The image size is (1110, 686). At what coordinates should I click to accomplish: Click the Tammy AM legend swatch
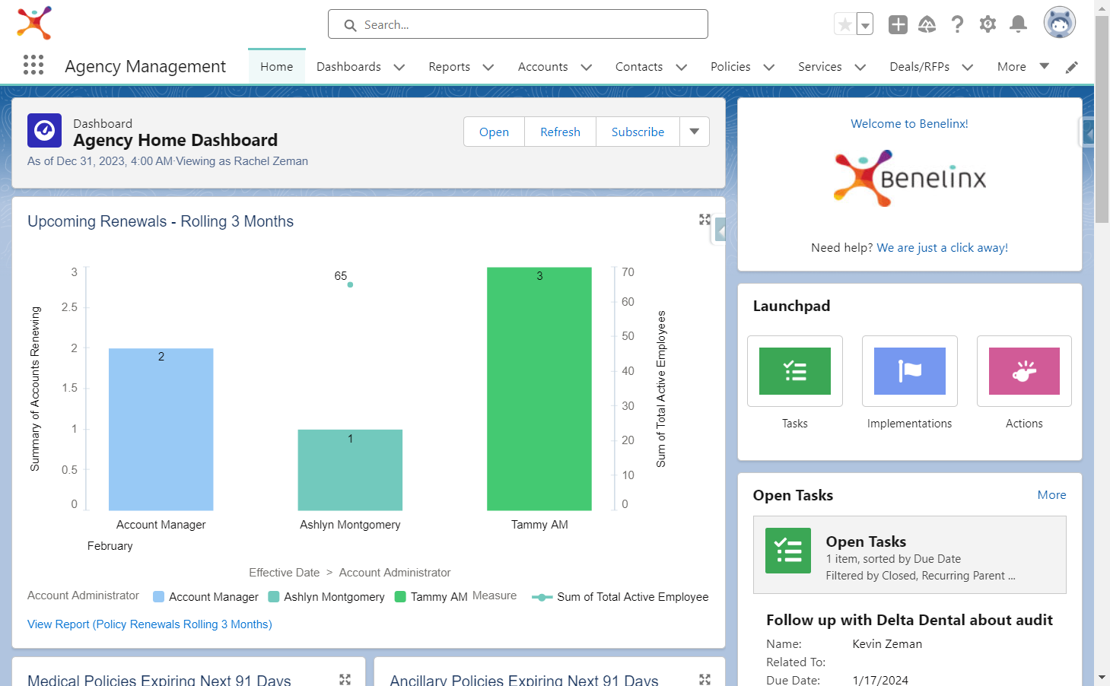400,597
